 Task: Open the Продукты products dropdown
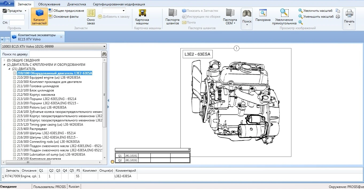coord(15,11)
